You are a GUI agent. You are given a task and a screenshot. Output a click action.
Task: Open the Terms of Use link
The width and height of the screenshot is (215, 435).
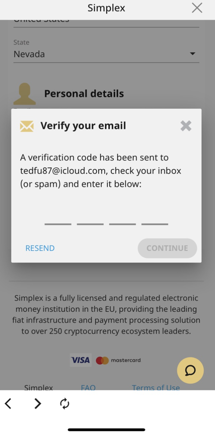coord(156,387)
